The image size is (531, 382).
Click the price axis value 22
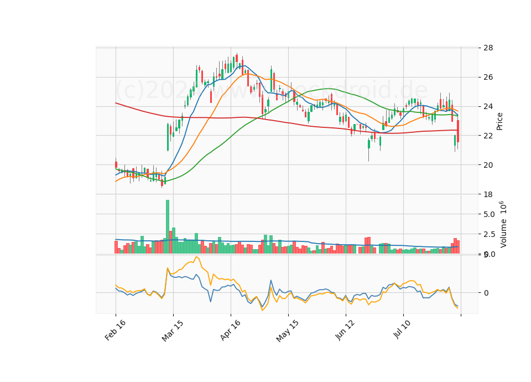(x=488, y=136)
